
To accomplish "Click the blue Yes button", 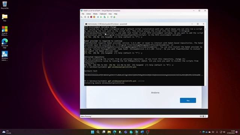I will (x=188, y=100).
